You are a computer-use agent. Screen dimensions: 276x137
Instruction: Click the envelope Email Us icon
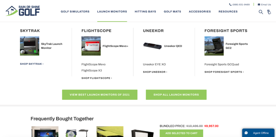259,5
